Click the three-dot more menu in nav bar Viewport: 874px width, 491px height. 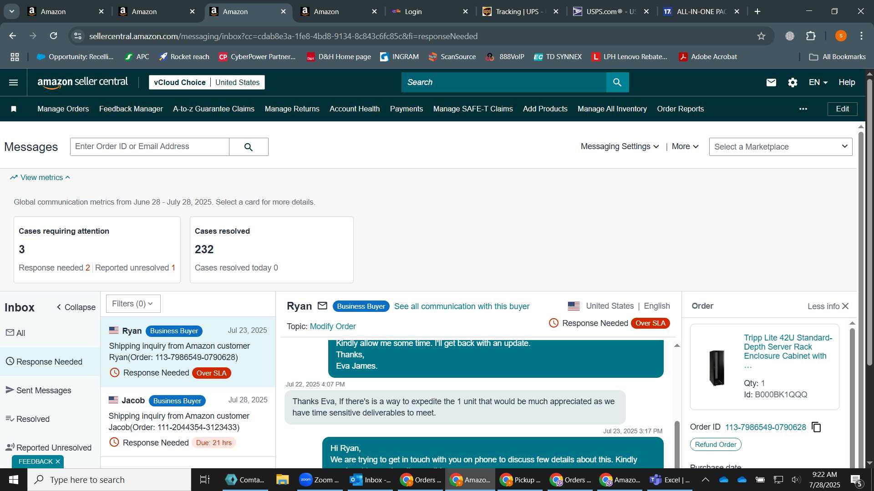coord(803,109)
